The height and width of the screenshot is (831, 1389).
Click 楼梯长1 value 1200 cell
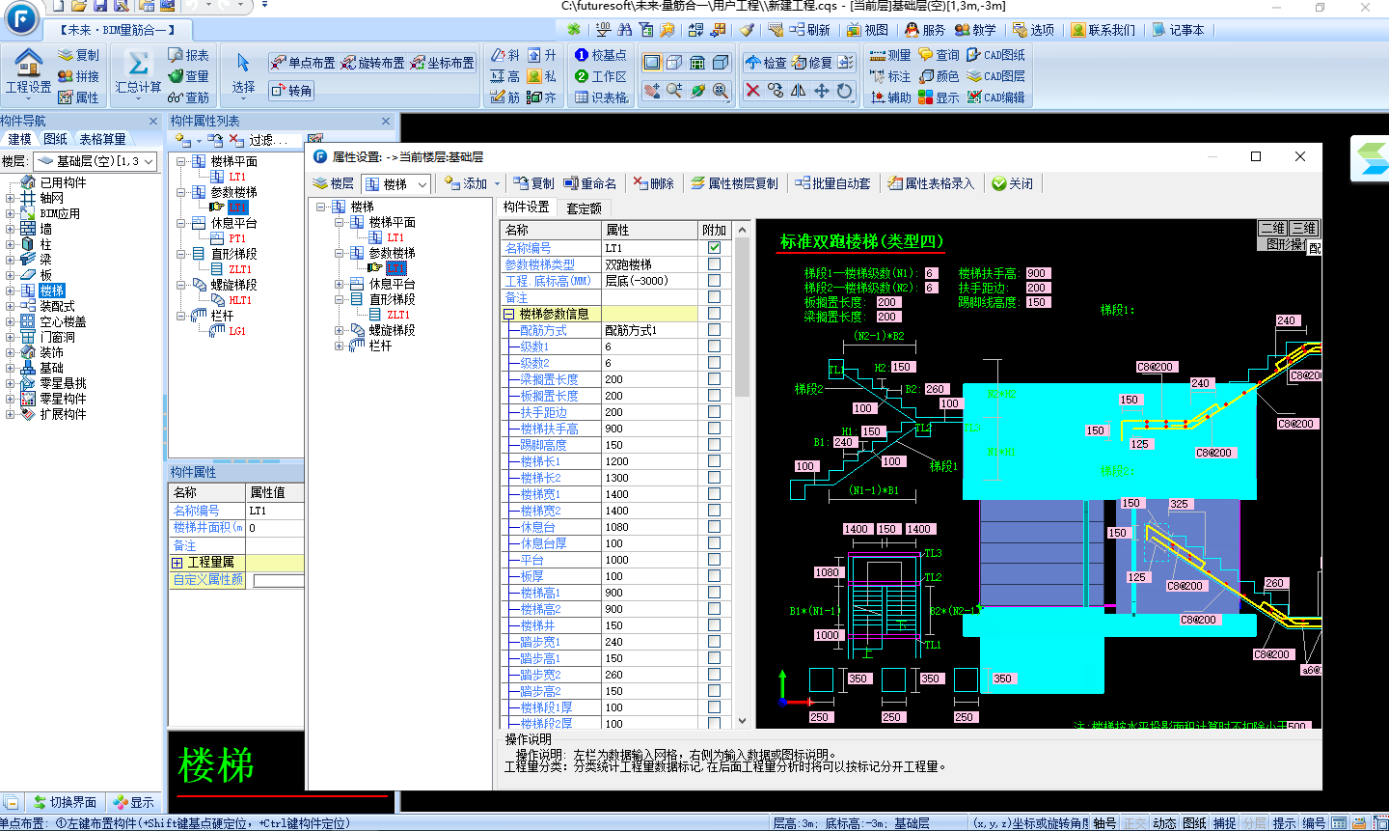650,460
